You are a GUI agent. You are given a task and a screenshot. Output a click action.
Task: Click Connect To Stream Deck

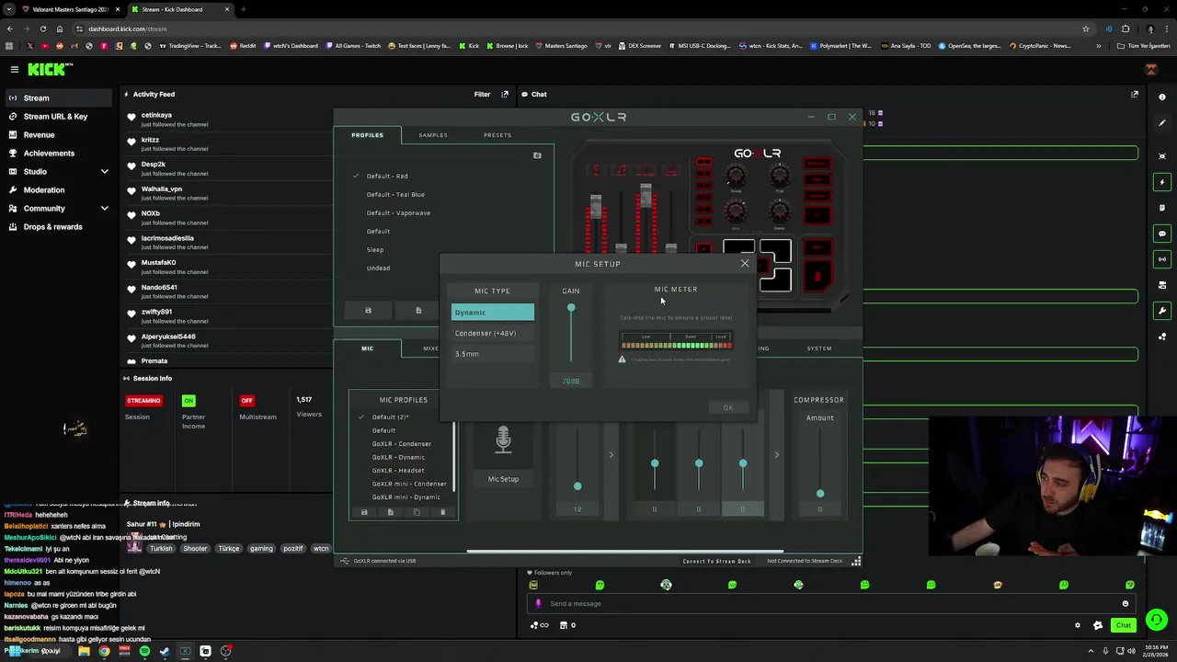716,561
